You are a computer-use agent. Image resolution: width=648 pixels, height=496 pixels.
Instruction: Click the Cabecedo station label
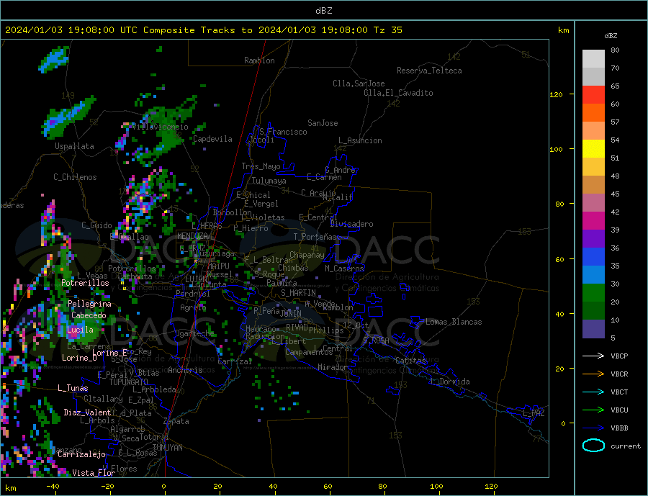(89, 315)
